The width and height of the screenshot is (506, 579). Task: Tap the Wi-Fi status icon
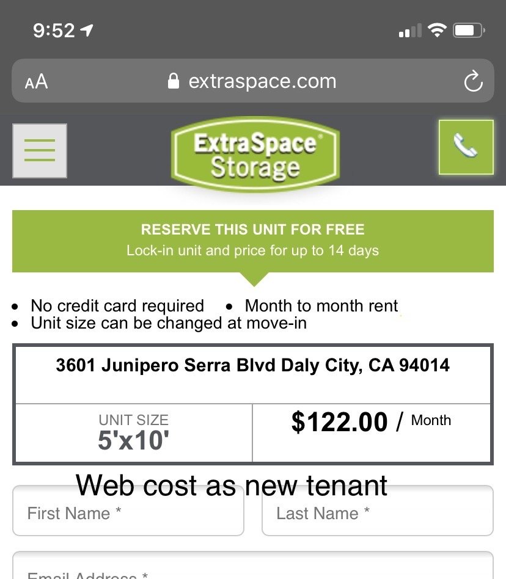(x=437, y=30)
